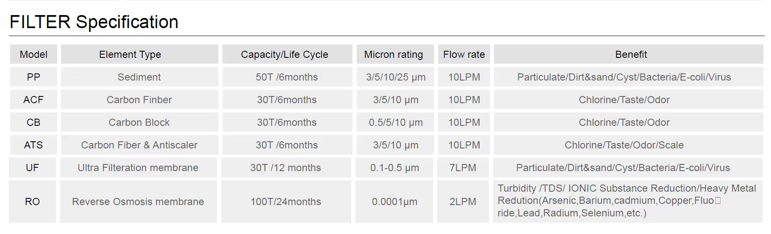Click the Sediment element type cell

(139, 77)
